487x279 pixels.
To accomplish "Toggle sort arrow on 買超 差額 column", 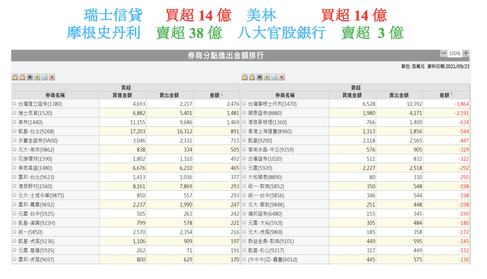I will pos(223,95).
